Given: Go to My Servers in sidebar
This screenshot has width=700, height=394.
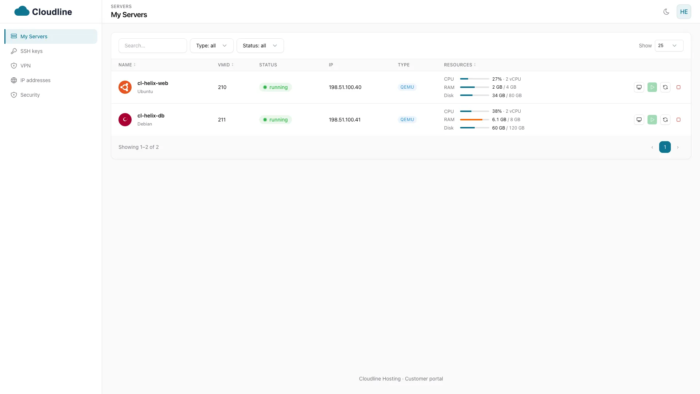Looking at the screenshot, I should pos(51,36).
